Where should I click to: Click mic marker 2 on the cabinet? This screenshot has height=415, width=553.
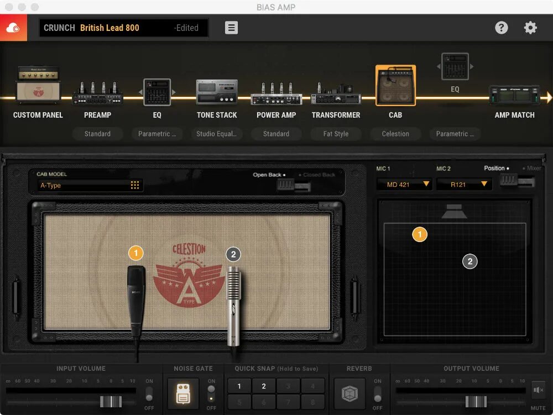point(233,254)
